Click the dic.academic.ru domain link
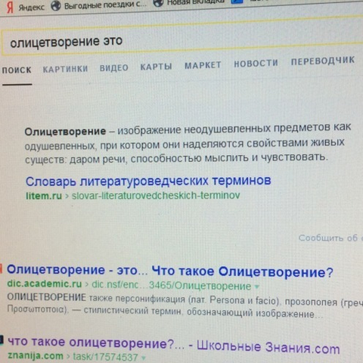 click(x=45, y=284)
